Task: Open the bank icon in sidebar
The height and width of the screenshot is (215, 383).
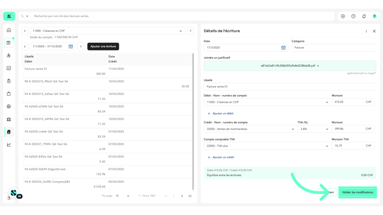Action: coord(9,119)
